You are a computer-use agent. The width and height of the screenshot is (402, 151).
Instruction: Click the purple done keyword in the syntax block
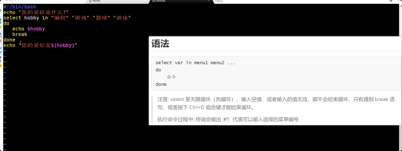[161, 84]
